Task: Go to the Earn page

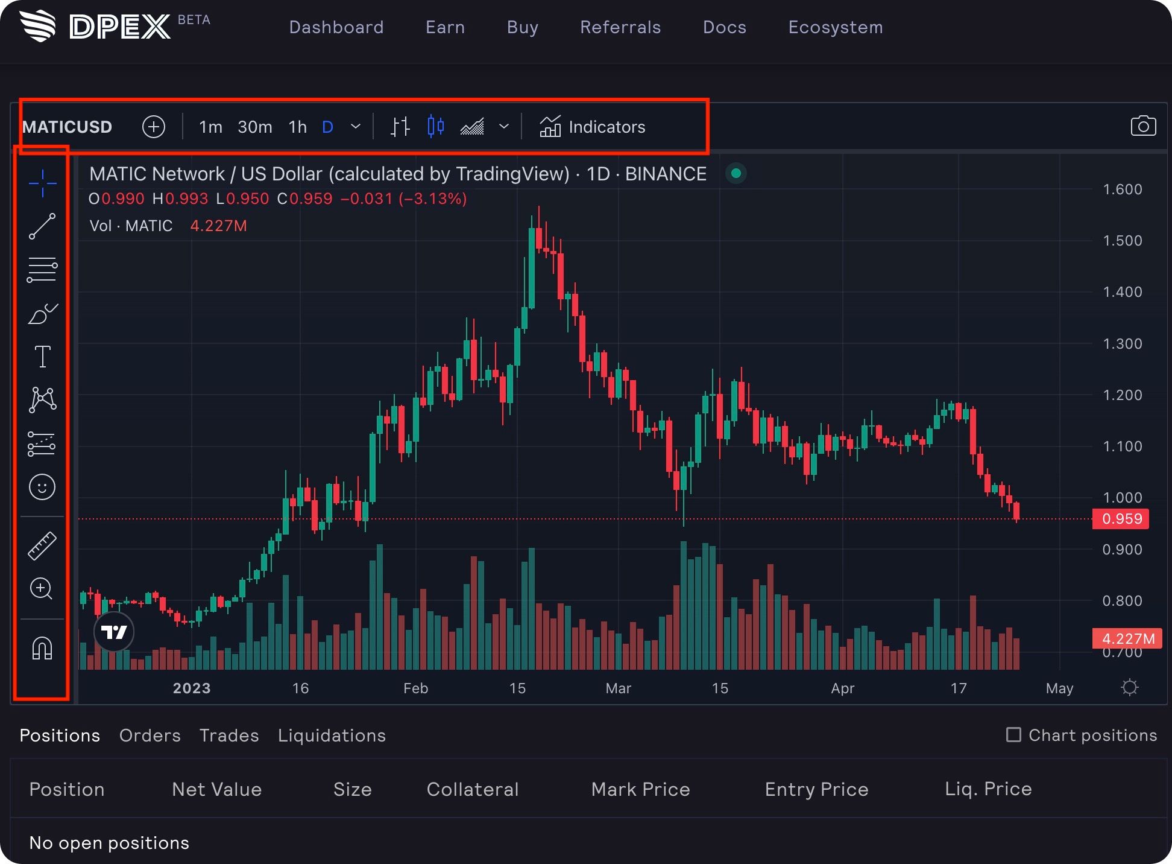Action: 445,27
